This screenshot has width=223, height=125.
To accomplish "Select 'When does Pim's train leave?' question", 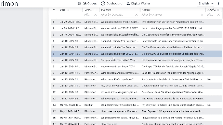I will pyautogui.click(x=117, y=79).
